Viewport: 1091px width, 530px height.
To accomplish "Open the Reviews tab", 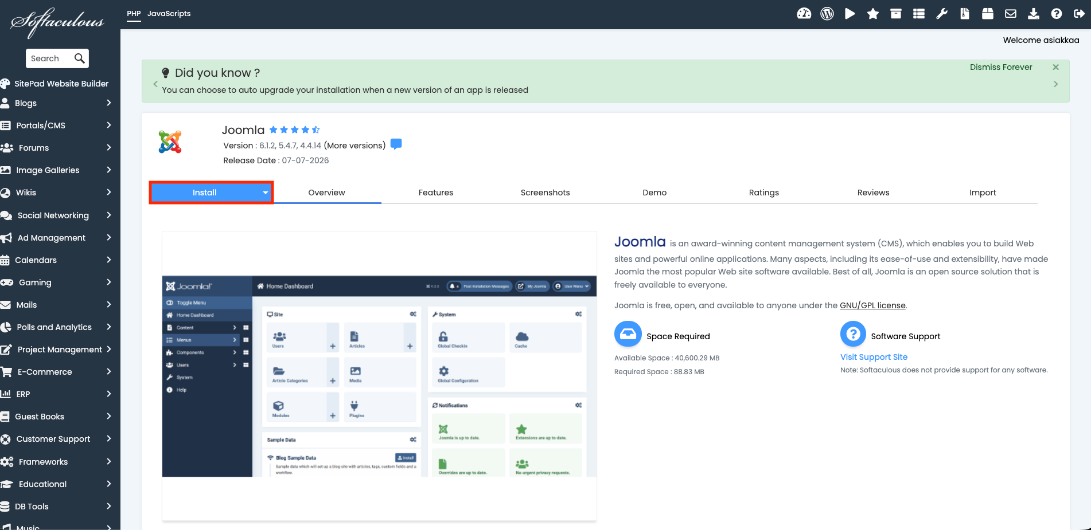I will pyautogui.click(x=874, y=193).
